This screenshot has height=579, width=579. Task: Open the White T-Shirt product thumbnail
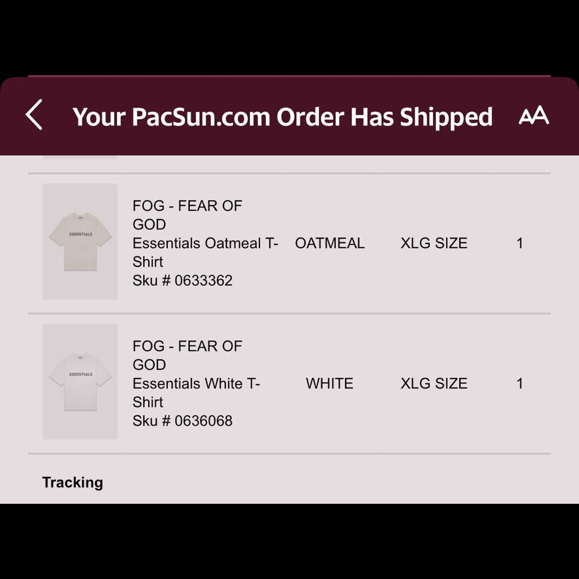tap(80, 382)
